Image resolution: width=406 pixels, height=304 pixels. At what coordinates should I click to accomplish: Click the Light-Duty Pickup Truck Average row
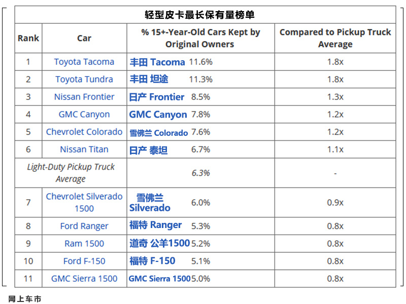205,173
